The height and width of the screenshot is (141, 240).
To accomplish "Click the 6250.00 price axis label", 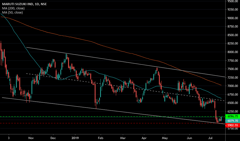I will click(233, 112).
